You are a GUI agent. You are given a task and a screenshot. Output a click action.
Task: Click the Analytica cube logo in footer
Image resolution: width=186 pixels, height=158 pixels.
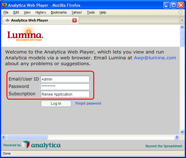(x=26, y=144)
